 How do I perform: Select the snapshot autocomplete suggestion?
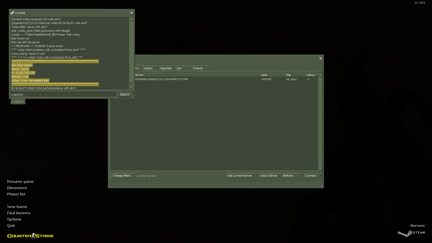pos(18,102)
